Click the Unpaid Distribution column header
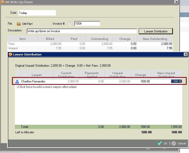The width and height of the screenshot is (189, 153). pyautogui.click(x=118, y=75)
